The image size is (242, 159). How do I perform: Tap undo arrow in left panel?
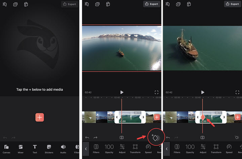pos(5,138)
